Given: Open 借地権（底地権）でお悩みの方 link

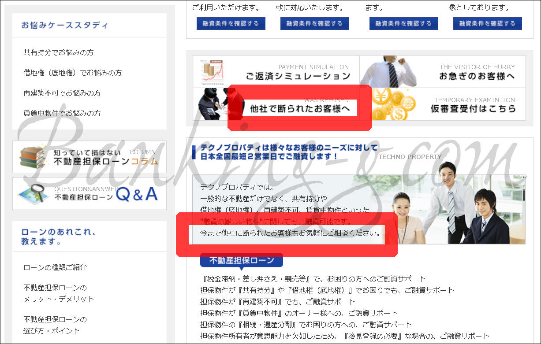Looking at the screenshot, I should click(72, 73).
